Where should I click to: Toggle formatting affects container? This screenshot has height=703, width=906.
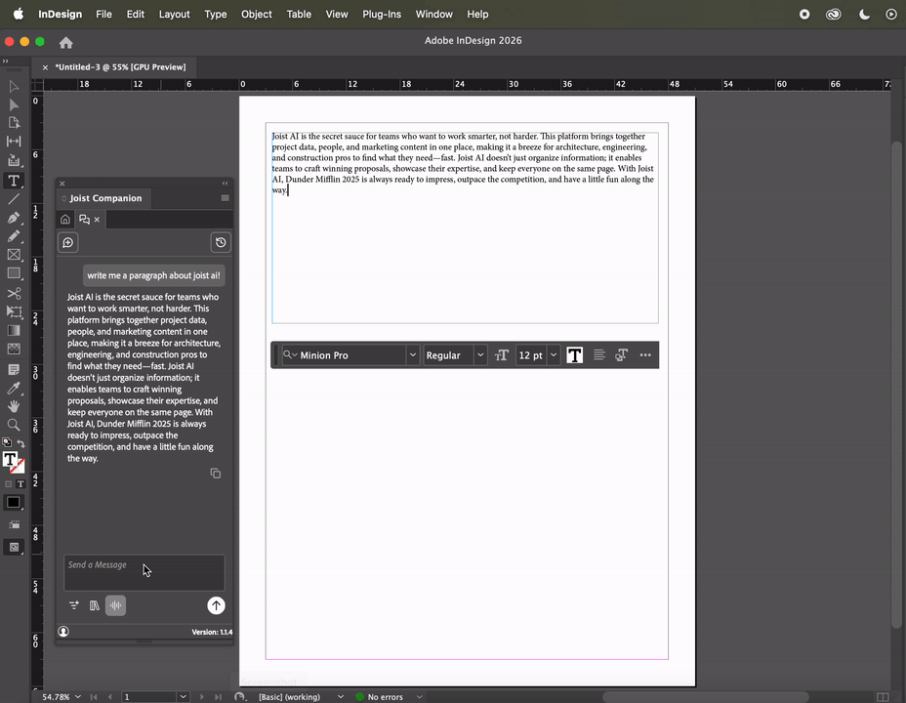click(x=8, y=484)
